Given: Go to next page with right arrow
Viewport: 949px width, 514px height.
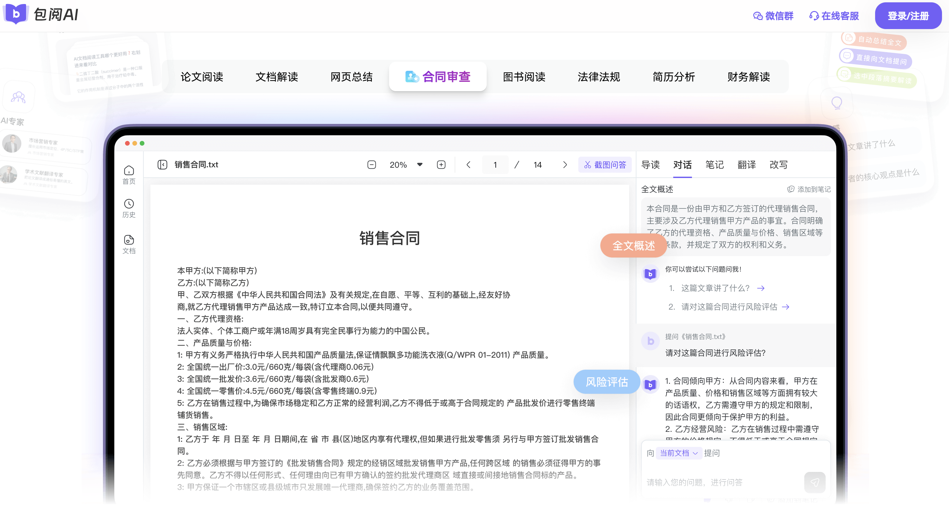Looking at the screenshot, I should coord(565,165).
